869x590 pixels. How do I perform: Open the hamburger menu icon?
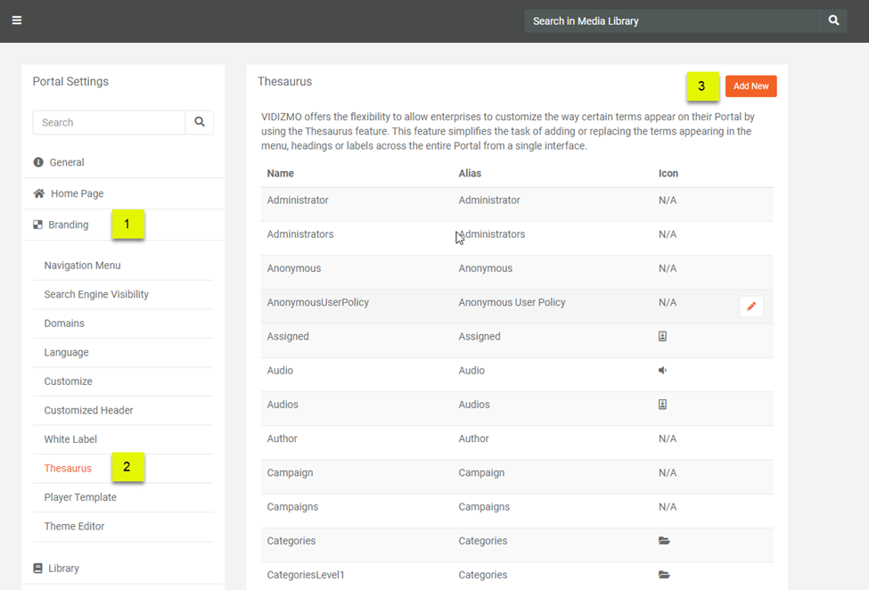click(x=17, y=20)
